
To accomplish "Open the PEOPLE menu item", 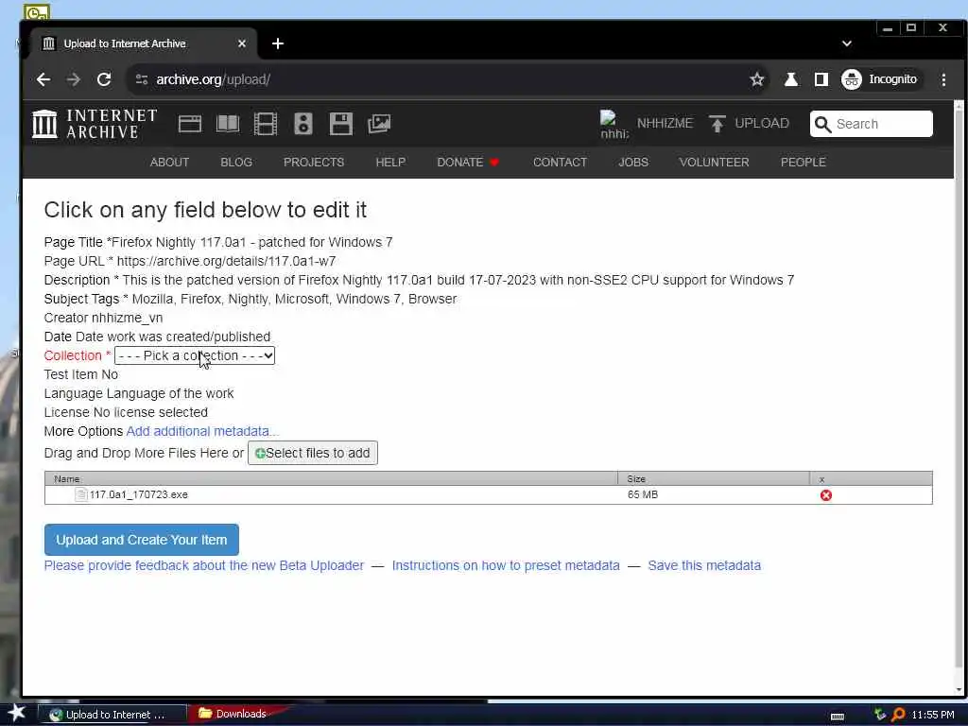I will [x=804, y=163].
